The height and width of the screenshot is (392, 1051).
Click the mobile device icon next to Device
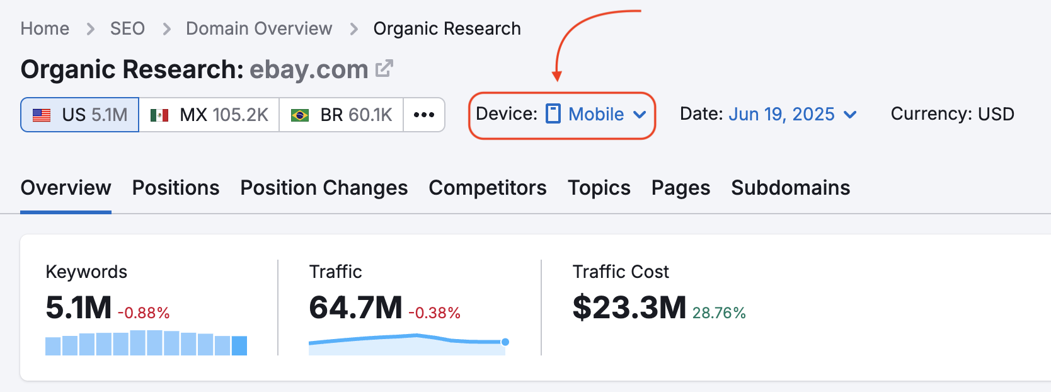[x=553, y=114]
